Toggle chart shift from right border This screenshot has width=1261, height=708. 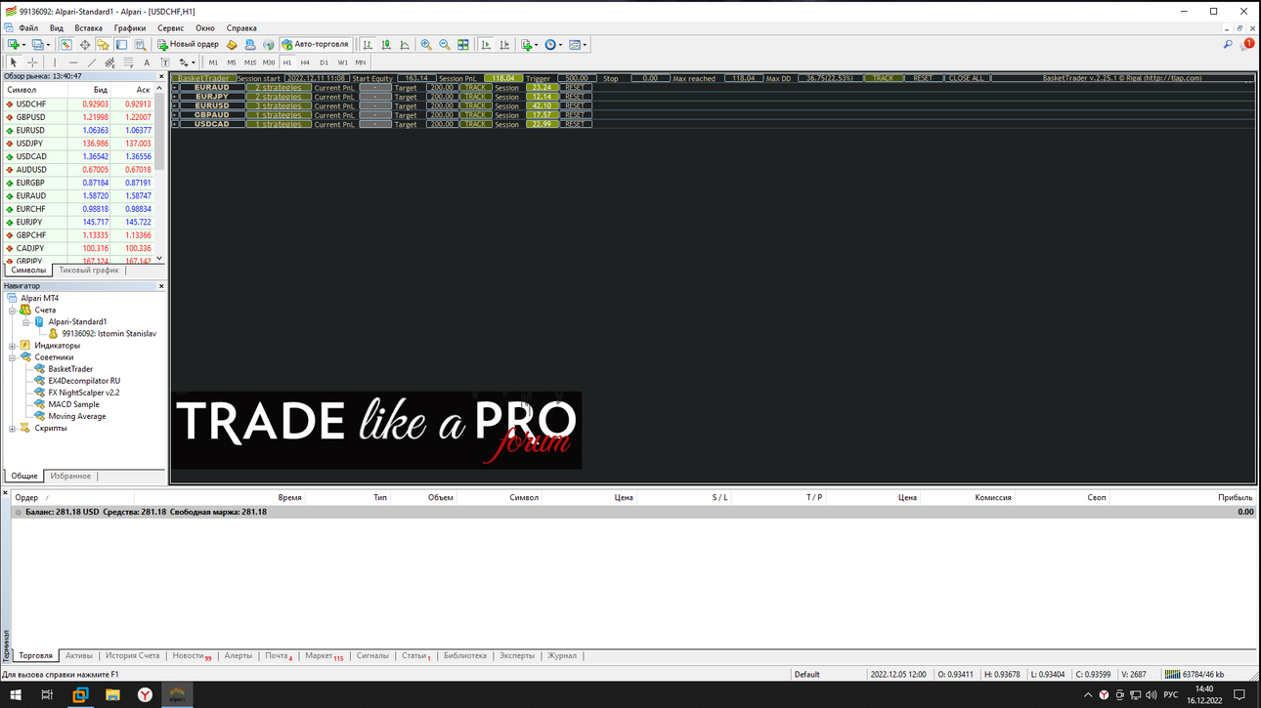(505, 44)
